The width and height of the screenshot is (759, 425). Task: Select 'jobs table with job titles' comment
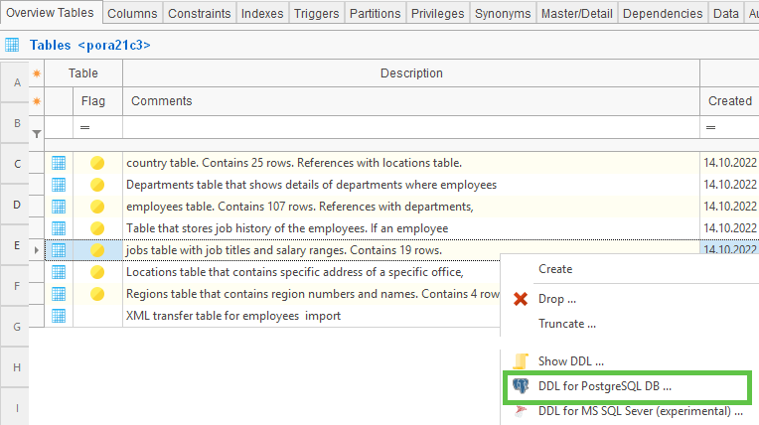pyautogui.click(x=284, y=250)
